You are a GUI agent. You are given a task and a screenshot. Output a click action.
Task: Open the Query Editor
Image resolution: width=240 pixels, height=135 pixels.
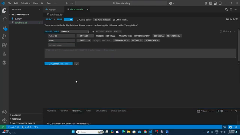point(84,19)
